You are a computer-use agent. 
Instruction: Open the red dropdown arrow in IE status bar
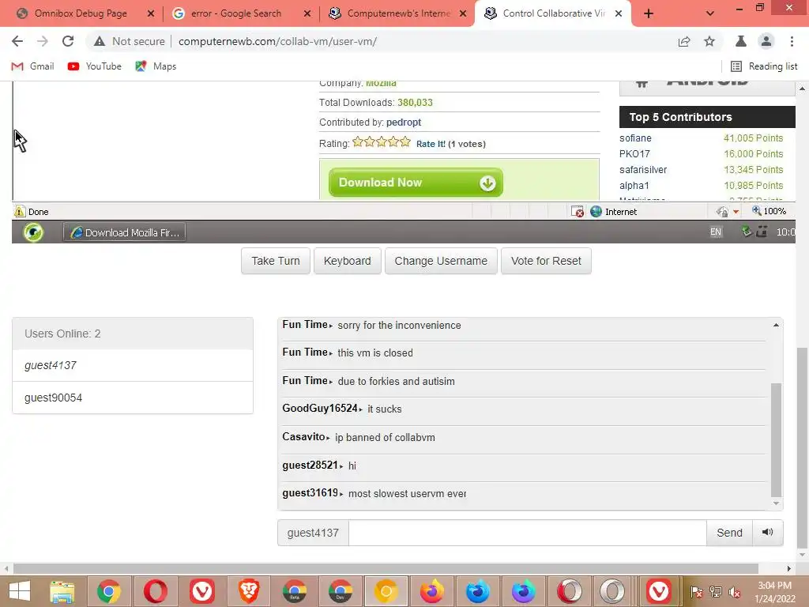click(x=736, y=212)
